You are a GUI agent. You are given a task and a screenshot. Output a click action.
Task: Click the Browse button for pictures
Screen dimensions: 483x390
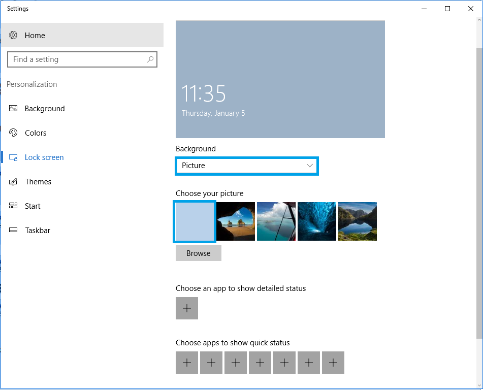pyautogui.click(x=198, y=252)
